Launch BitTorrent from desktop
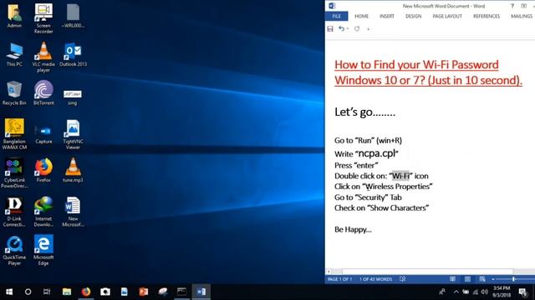This screenshot has height=300, width=535. 43,93
